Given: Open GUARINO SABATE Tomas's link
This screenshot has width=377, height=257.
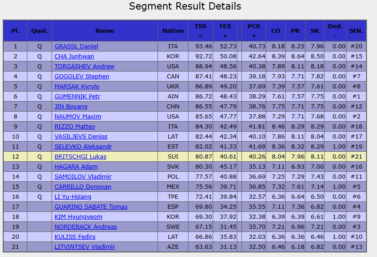Looking at the screenshot, I should click(x=91, y=207).
